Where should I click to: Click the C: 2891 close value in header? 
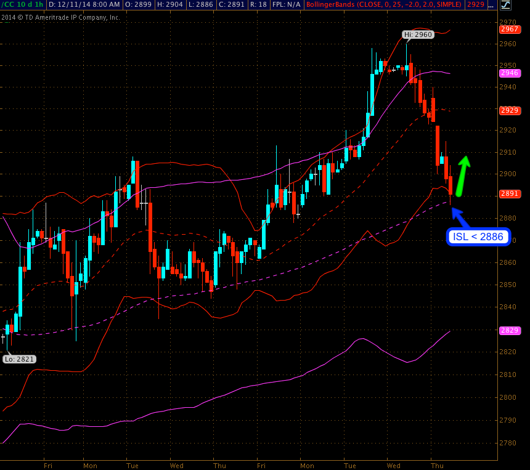(235, 5)
